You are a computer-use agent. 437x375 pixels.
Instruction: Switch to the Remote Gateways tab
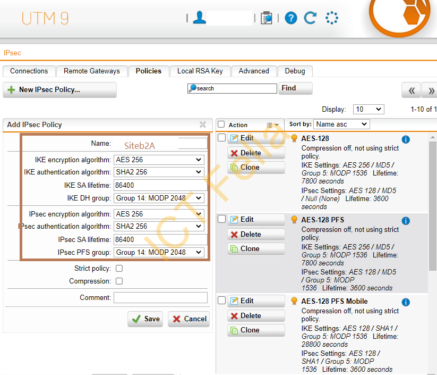point(92,71)
